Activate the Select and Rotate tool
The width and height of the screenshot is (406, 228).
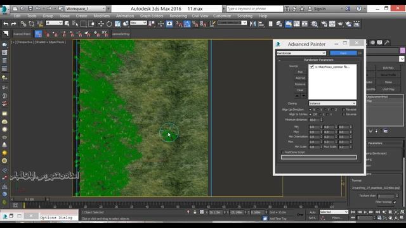(x=109, y=24)
